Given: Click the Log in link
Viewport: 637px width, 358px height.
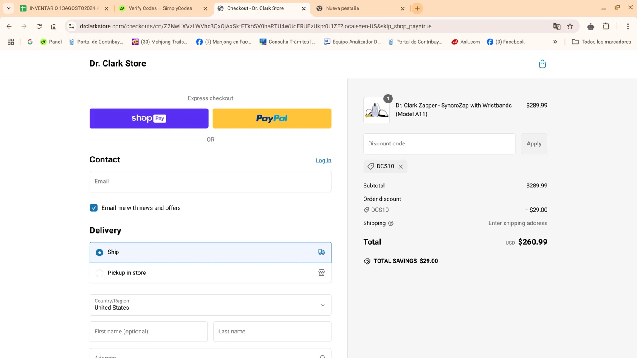Looking at the screenshot, I should pyautogui.click(x=323, y=160).
